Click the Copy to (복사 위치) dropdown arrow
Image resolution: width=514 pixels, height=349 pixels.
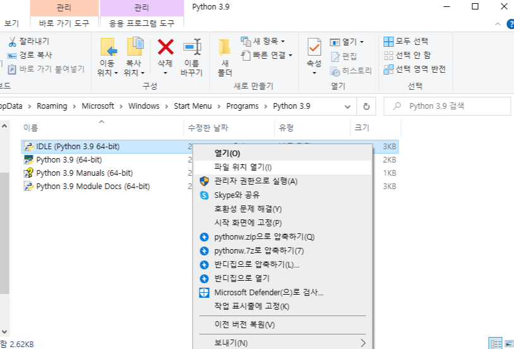[x=142, y=73]
